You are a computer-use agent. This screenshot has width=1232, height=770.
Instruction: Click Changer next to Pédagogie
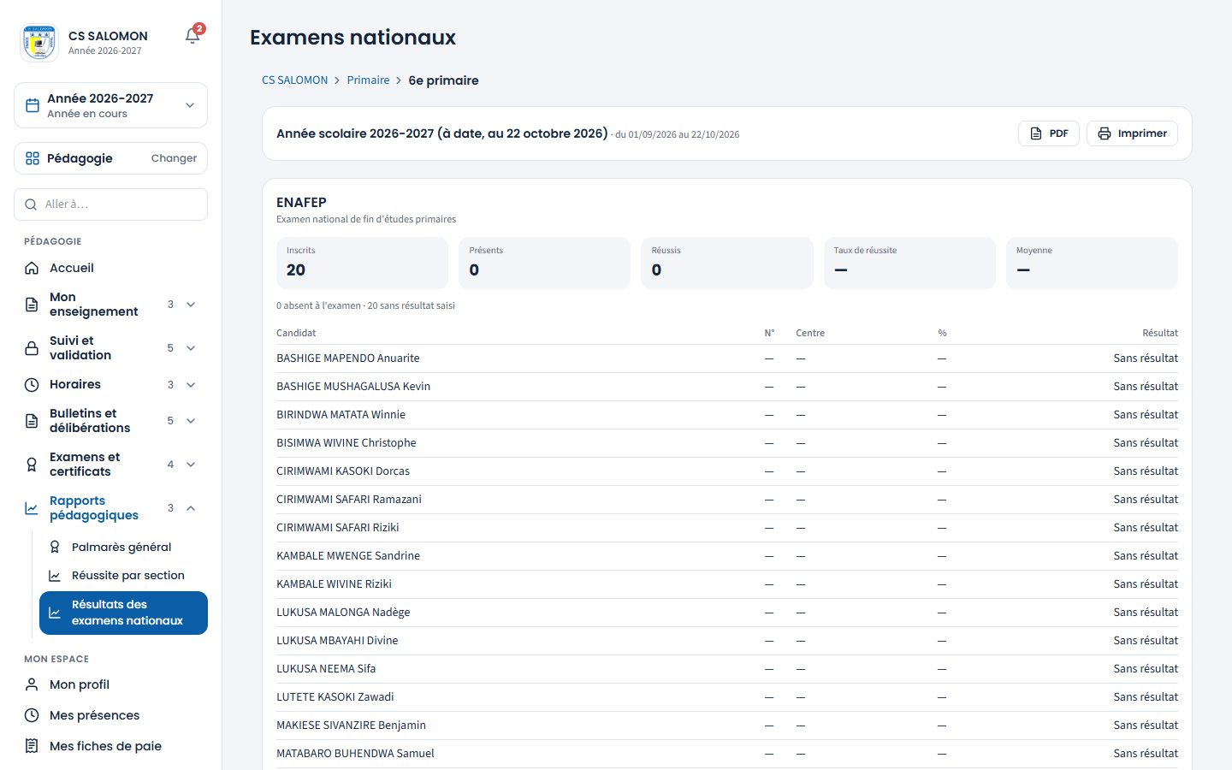[174, 158]
